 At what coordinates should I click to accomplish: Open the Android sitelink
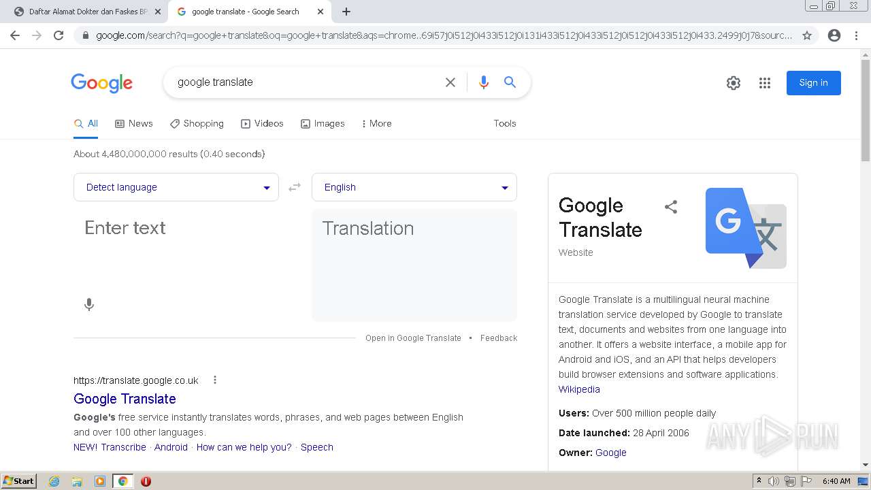point(171,447)
